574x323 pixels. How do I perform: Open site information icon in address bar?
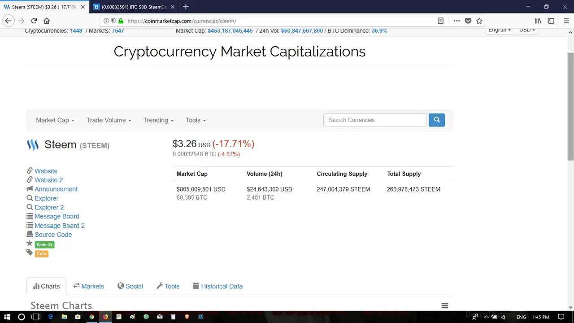106,21
